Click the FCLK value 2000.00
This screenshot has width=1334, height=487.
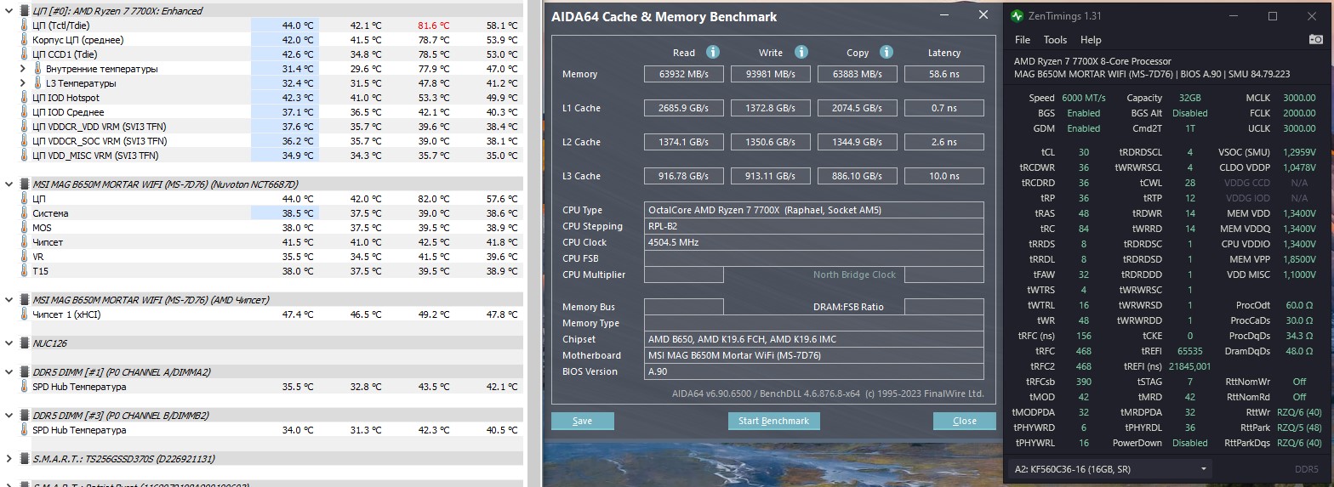[x=1299, y=113]
